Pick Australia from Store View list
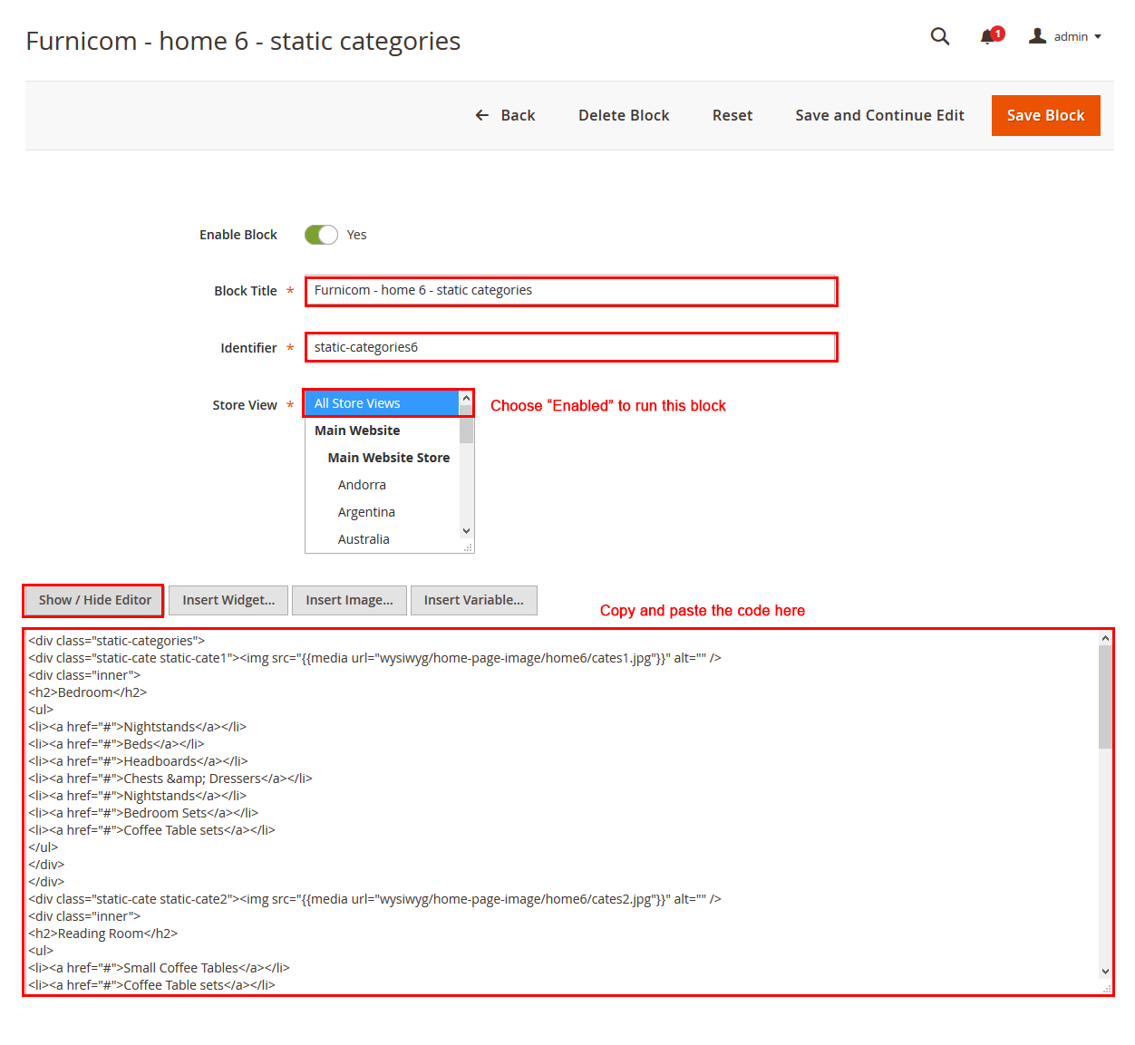Viewport: 1135px width, 1045px height. point(364,539)
